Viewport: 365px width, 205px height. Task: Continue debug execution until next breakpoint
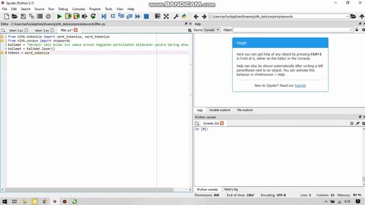click(x=137, y=17)
